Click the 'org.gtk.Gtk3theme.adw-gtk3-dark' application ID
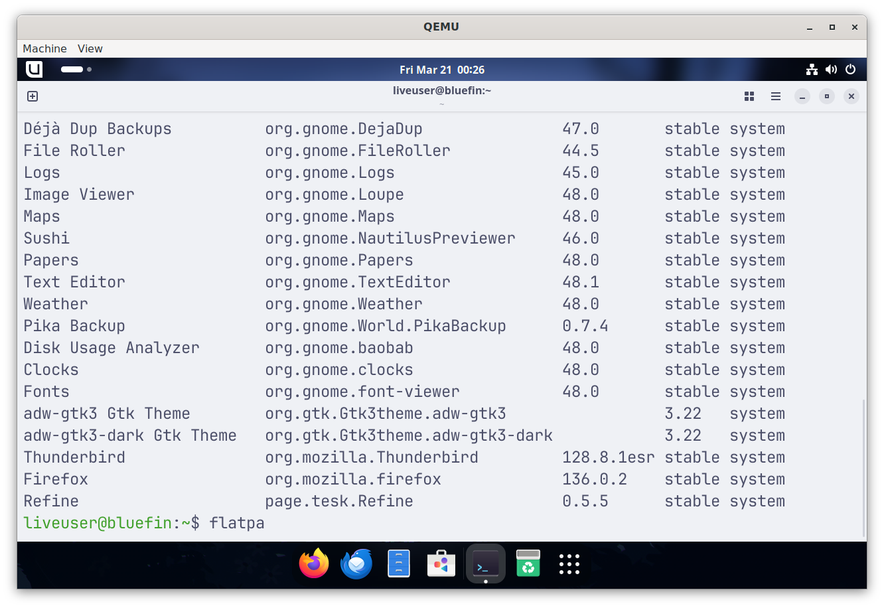This screenshot has height=608, width=884. coord(409,435)
